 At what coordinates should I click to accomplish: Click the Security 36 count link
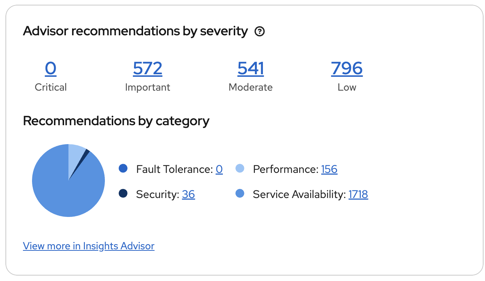188,194
